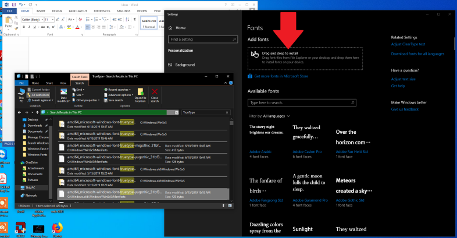Cut selection with scissors icon in Word
The width and height of the screenshot is (457, 238).
pos(16,18)
